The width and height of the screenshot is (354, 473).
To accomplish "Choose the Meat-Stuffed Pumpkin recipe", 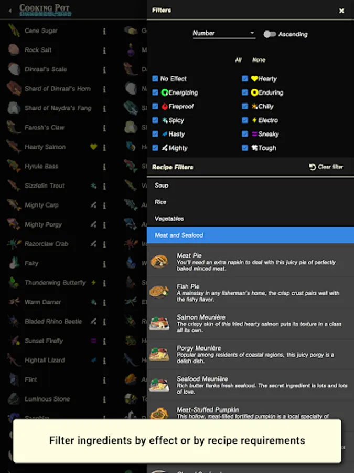I will click(251, 410).
